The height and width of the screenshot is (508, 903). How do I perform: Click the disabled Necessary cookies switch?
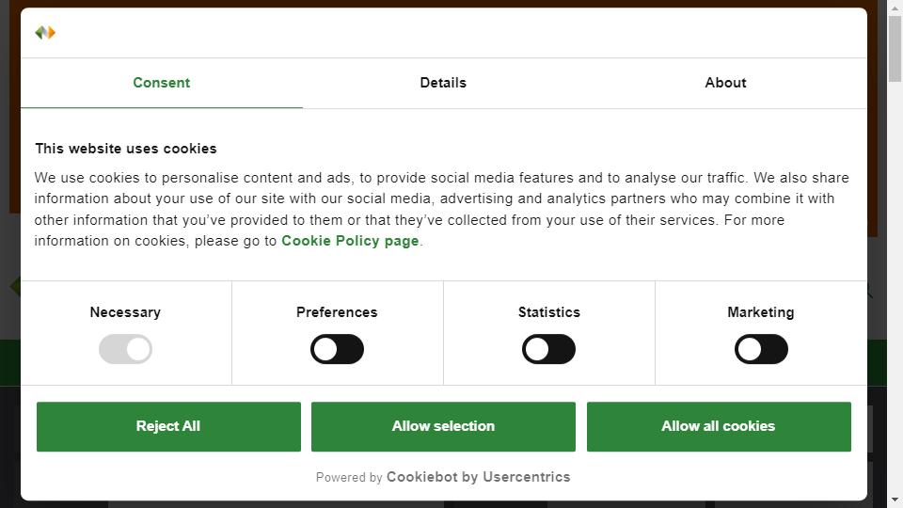[125, 349]
